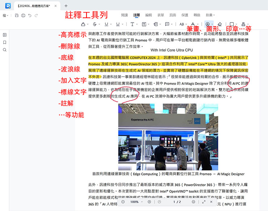Viewport: 268px width, 211px height.
Task: Switch to the 轉換 tab
Action: tap(197, 15)
